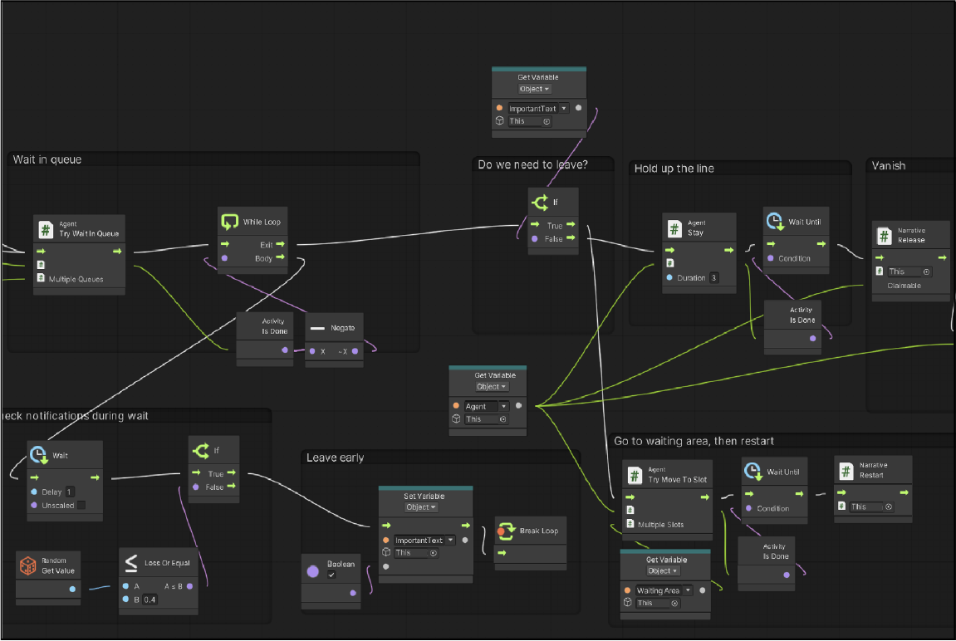The width and height of the screenshot is (956, 641).
Task: Select the "Hold up the line" group header
Action: coord(674,169)
